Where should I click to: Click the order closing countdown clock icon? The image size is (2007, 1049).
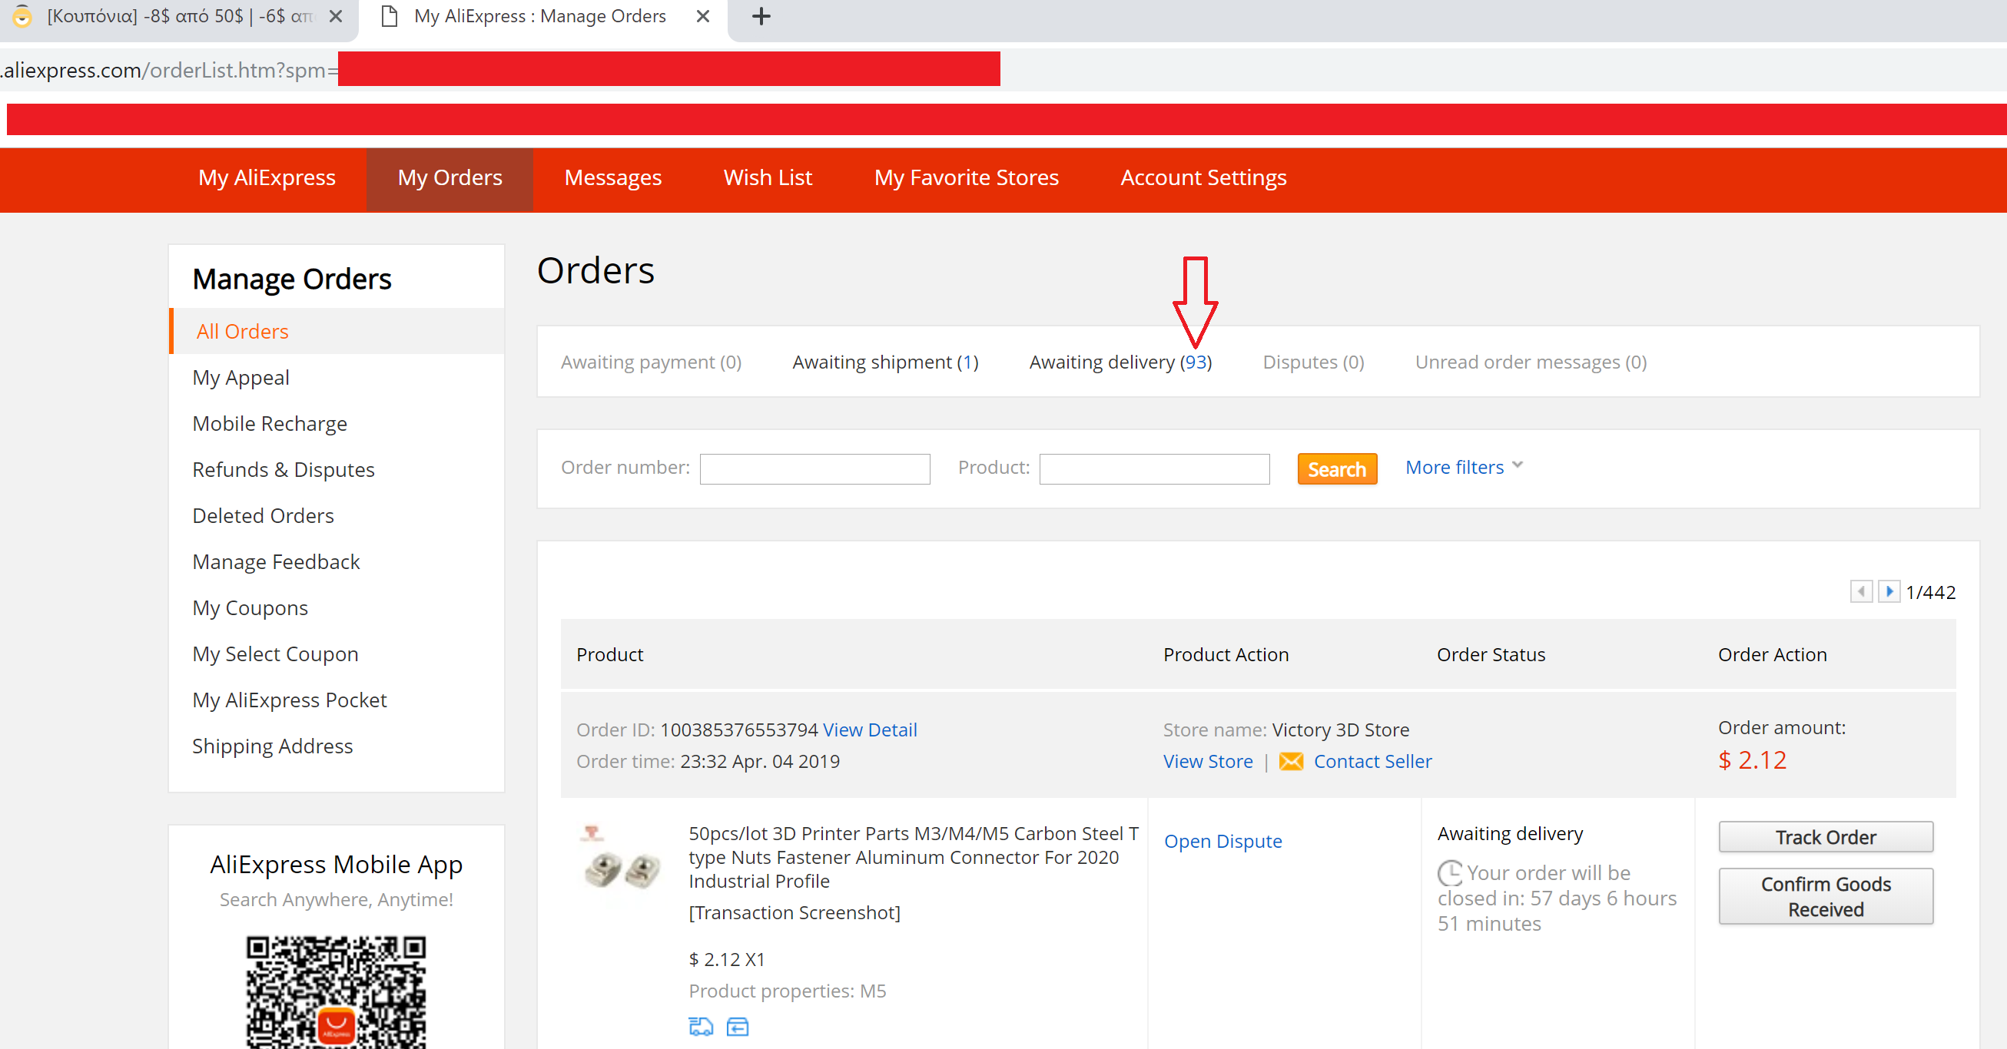(x=1450, y=873)
